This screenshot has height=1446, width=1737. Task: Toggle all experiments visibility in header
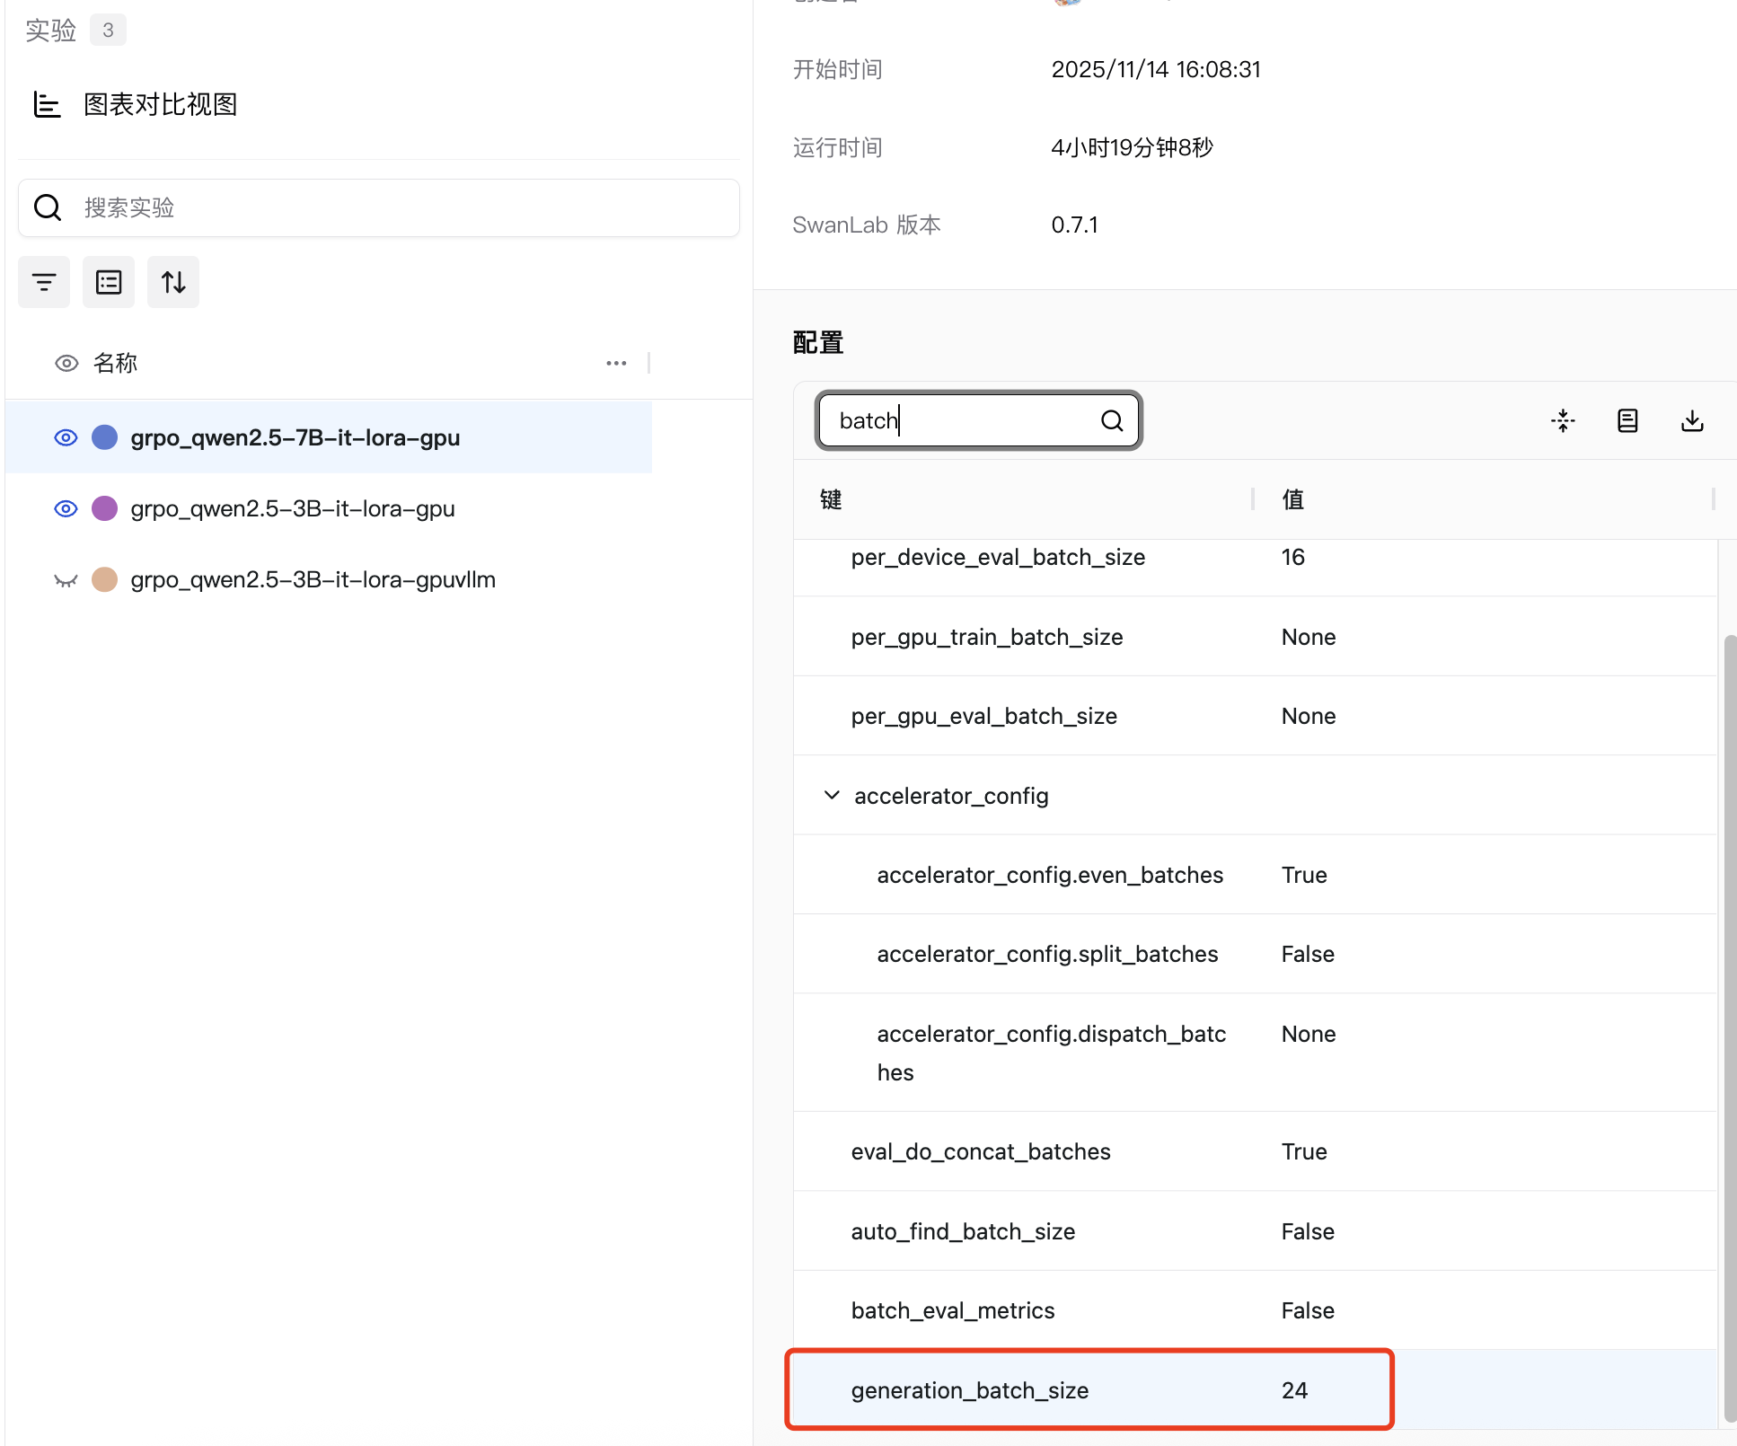pos(66,363)
